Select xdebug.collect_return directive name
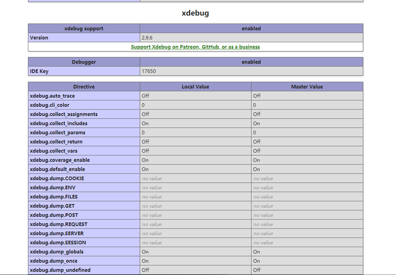 (x=56, y=142)
